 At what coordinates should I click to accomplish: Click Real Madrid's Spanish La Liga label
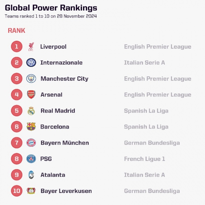tap(146, 111)
